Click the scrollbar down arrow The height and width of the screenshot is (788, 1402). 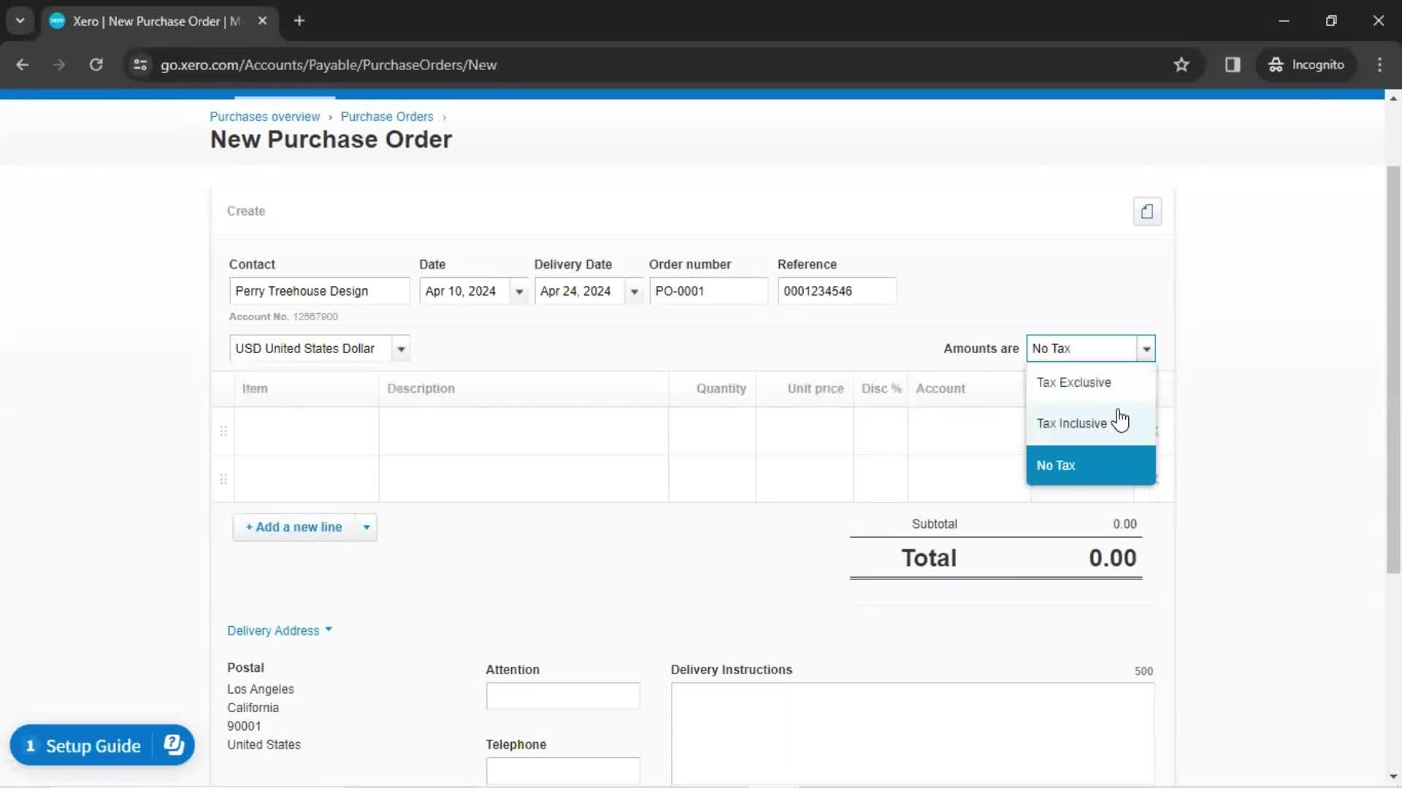click(1393, 776)
